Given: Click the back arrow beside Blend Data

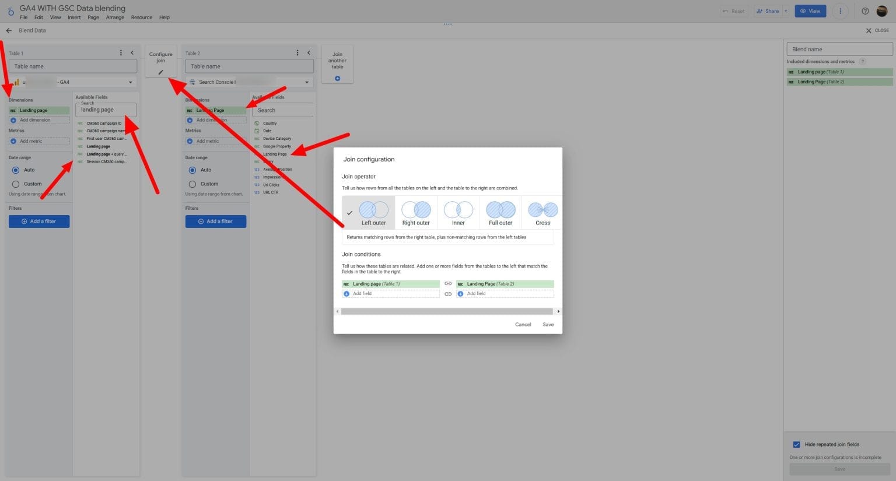Looking at the screenshot, I should pos(8,30).
